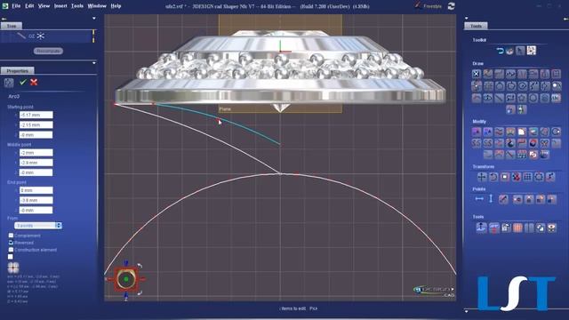569x320 pixels.
Task: Select the hexagon tool in Draw section
Action: tap(533, 98)
